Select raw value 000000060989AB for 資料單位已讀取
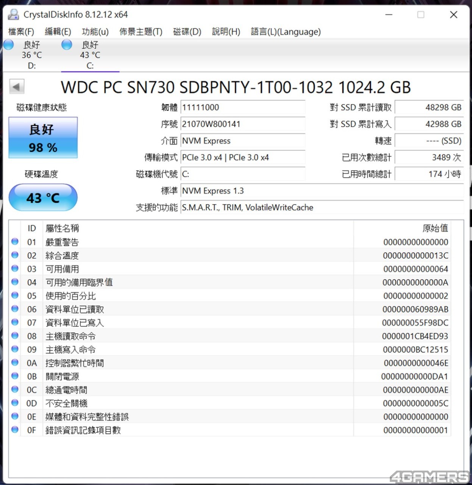 (x=415, y=310)
